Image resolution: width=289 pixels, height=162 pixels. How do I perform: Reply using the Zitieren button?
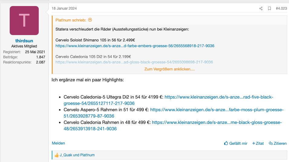click(x=278, y=143)
